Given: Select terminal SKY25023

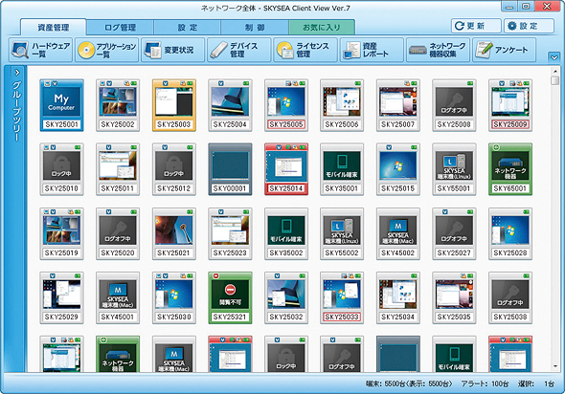Looking at the screenshot, I should [x=230, y=233].
